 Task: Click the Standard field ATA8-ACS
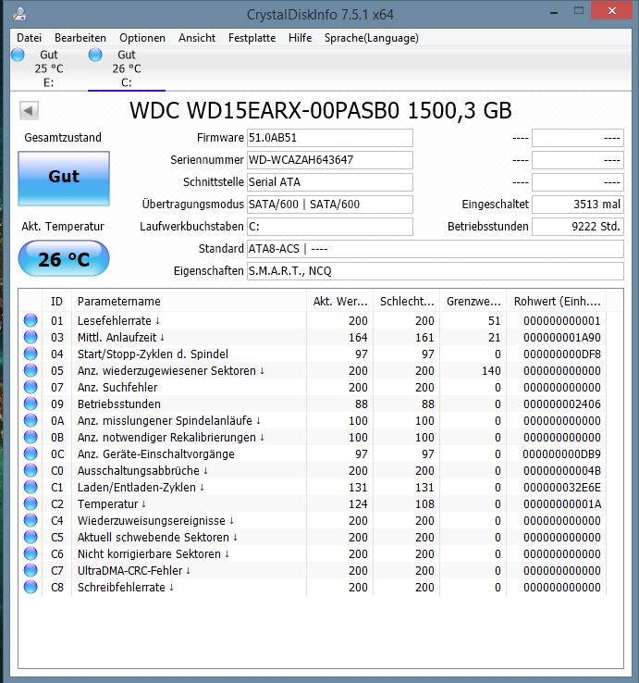(435, 249)
